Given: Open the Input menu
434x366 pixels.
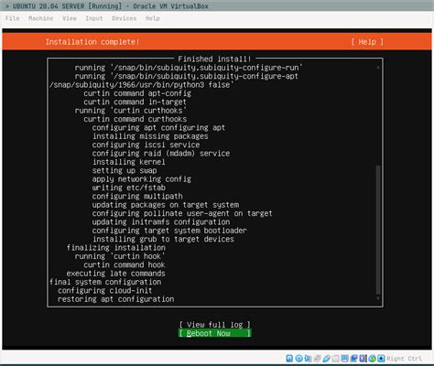Looking at the screenshot, I should (94, 18).
